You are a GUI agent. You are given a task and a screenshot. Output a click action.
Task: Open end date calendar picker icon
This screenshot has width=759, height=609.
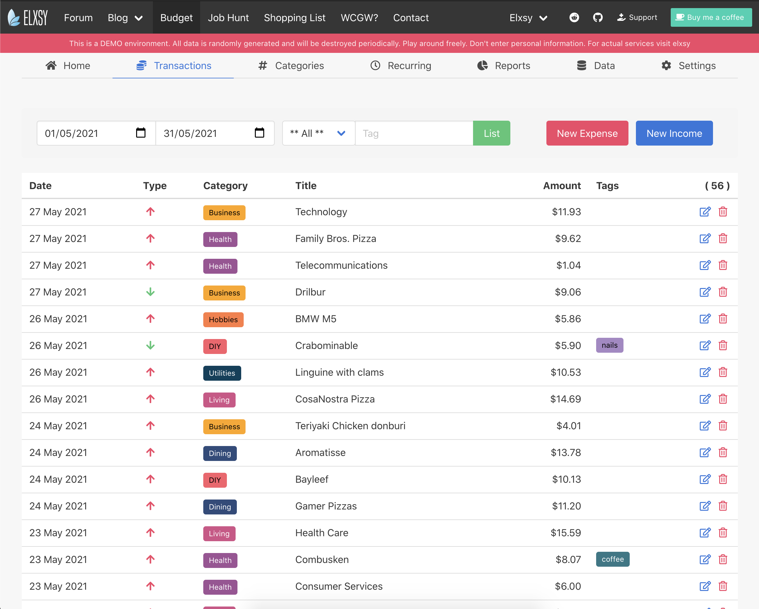[260, 133]
